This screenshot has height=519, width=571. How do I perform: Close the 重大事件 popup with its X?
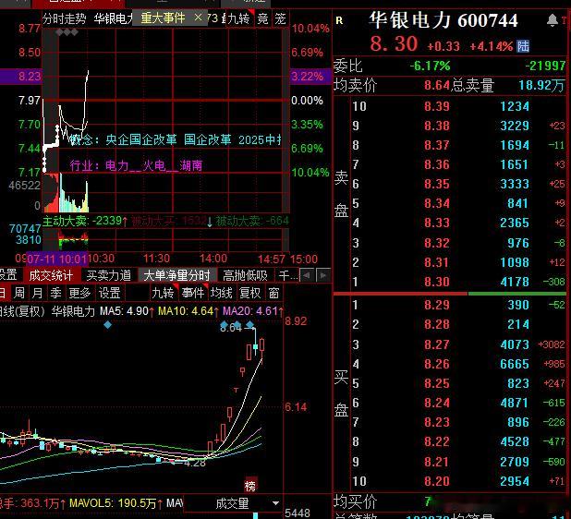tap(198, 18)
